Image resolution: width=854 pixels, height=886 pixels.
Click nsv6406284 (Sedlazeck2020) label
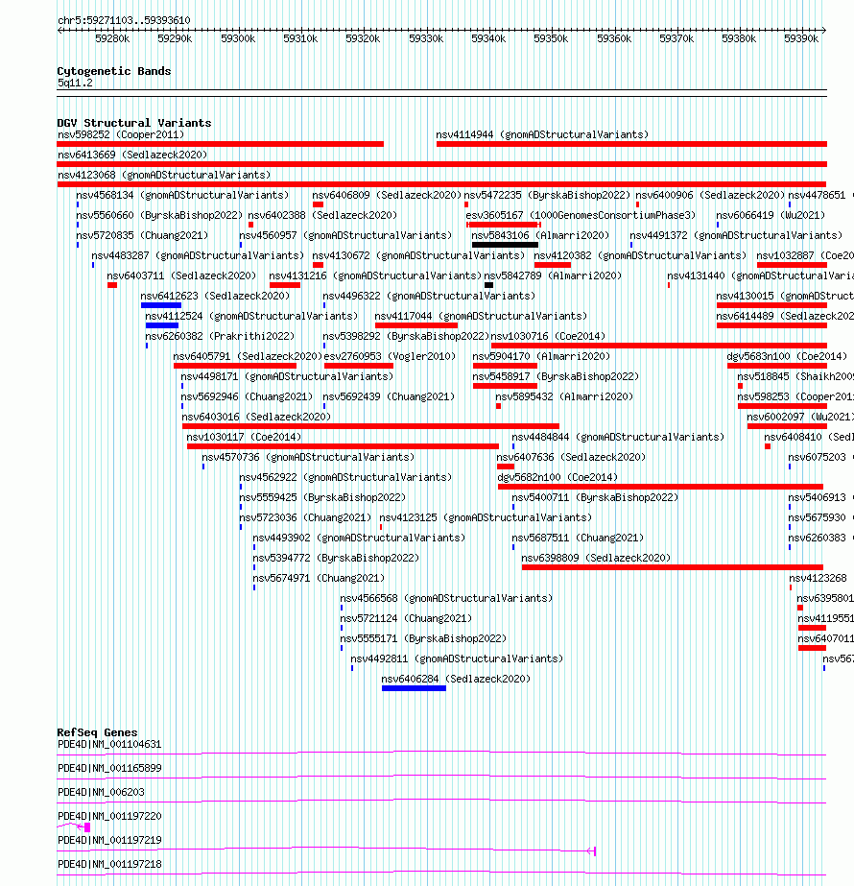pyautogui.click(x=456, y=680)
